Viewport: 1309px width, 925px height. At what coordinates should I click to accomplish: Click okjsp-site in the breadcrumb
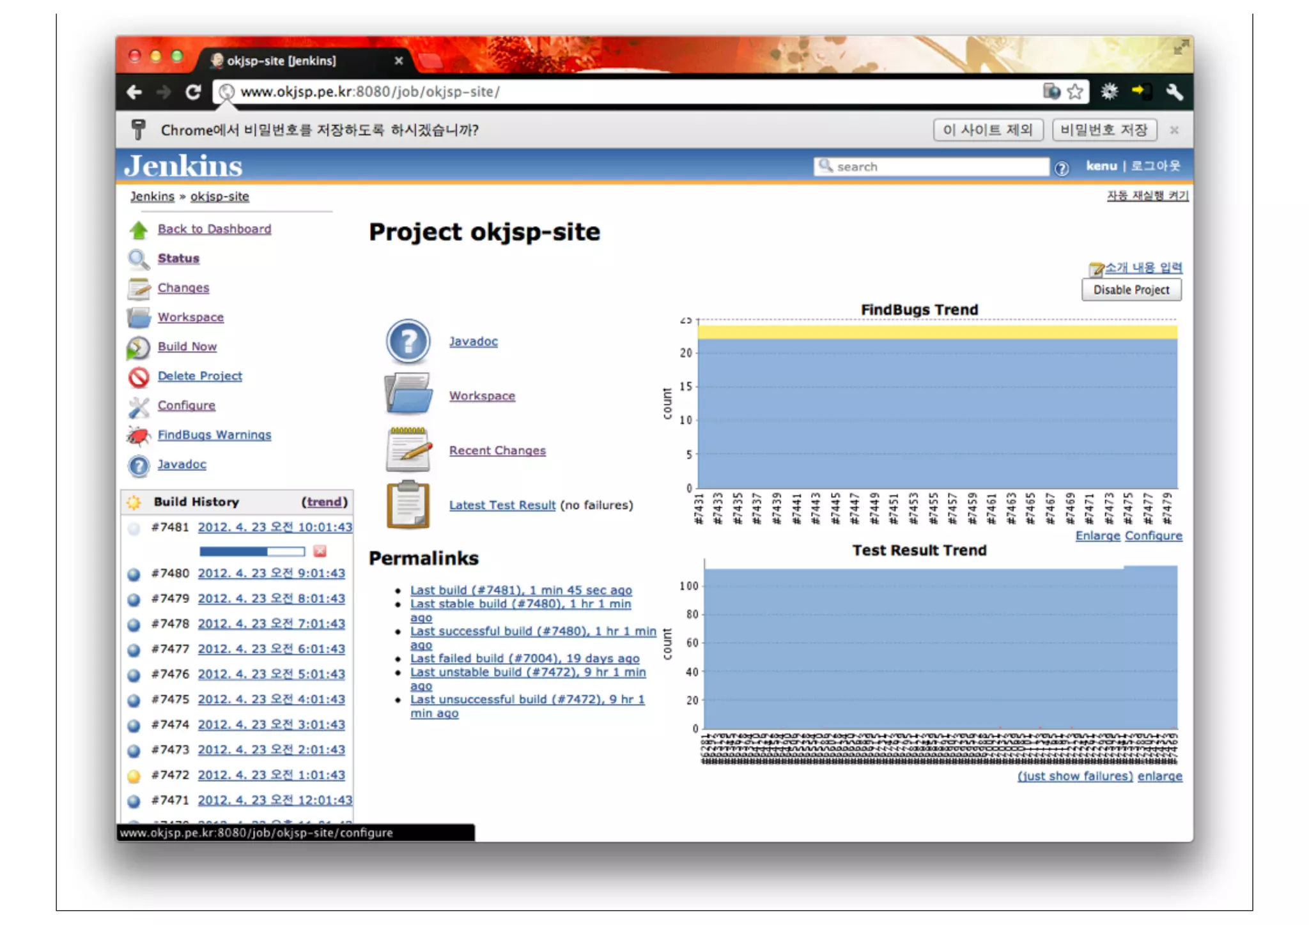pos(219,197)
